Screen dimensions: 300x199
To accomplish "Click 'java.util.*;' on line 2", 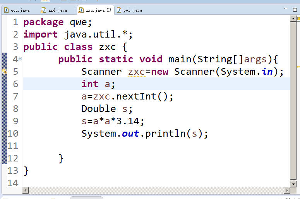I will 98,34.
